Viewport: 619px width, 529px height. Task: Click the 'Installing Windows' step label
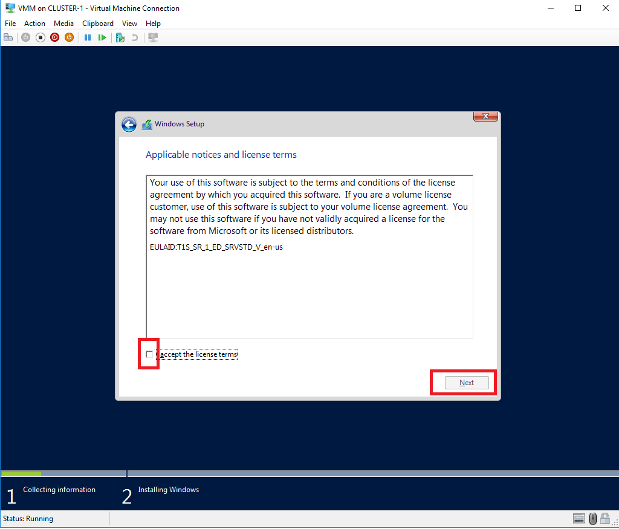[169, 490]
